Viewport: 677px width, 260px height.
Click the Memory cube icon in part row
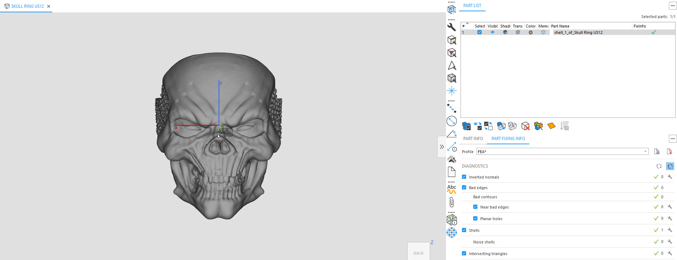[543, 32]
